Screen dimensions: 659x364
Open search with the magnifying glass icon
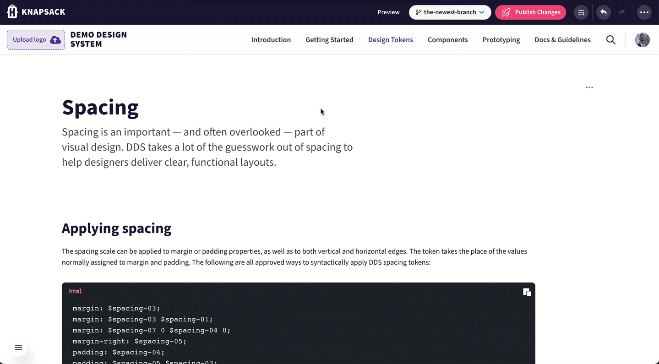pos(610,40)
